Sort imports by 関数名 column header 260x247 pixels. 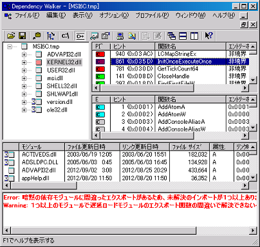coord(190,46)
